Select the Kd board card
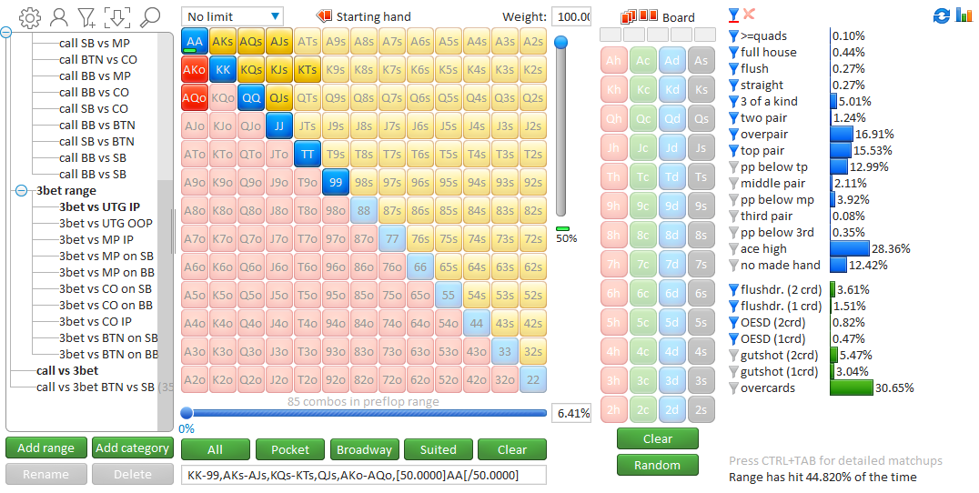Image resolution: width=979 pixels, height=493 pixels. pyautogui.click(x=671, y=89)
